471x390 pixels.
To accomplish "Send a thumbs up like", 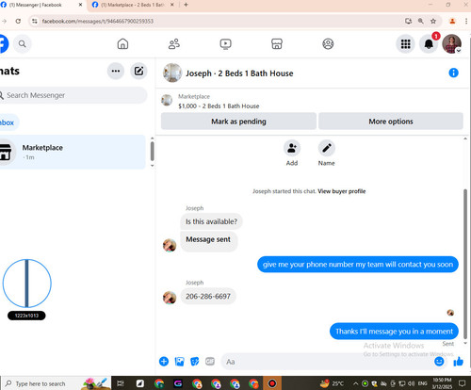I will pyautogui.click(x=458, y=362).
